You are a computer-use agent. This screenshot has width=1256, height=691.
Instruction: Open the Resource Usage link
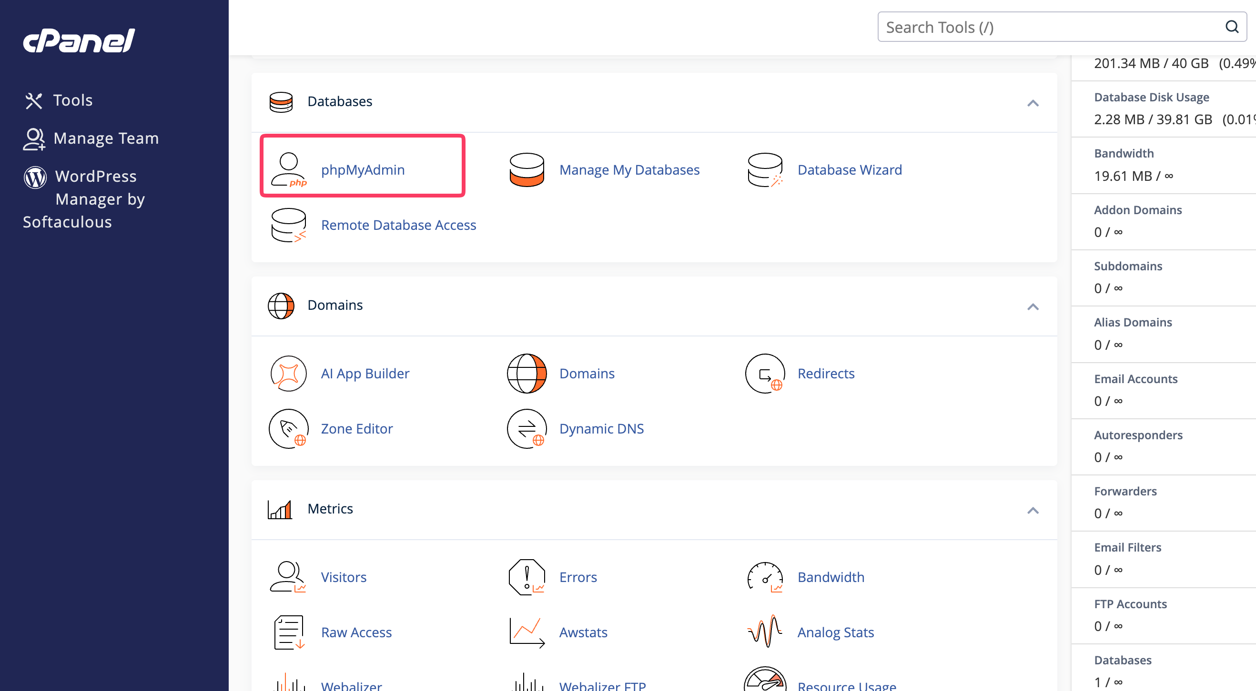click(847, 685)
